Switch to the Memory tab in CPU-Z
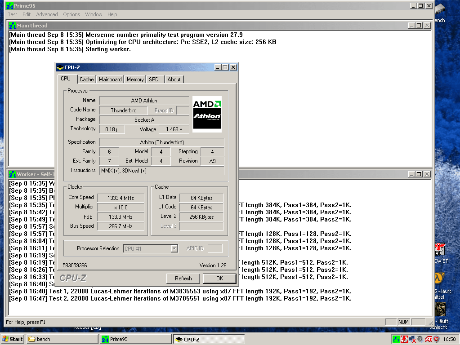The image size is (460, 345). click(135, 80)
